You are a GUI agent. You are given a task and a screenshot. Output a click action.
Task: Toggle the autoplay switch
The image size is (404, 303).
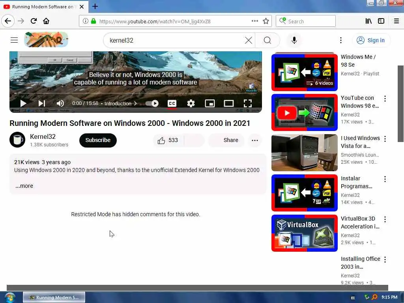(152, 104)
